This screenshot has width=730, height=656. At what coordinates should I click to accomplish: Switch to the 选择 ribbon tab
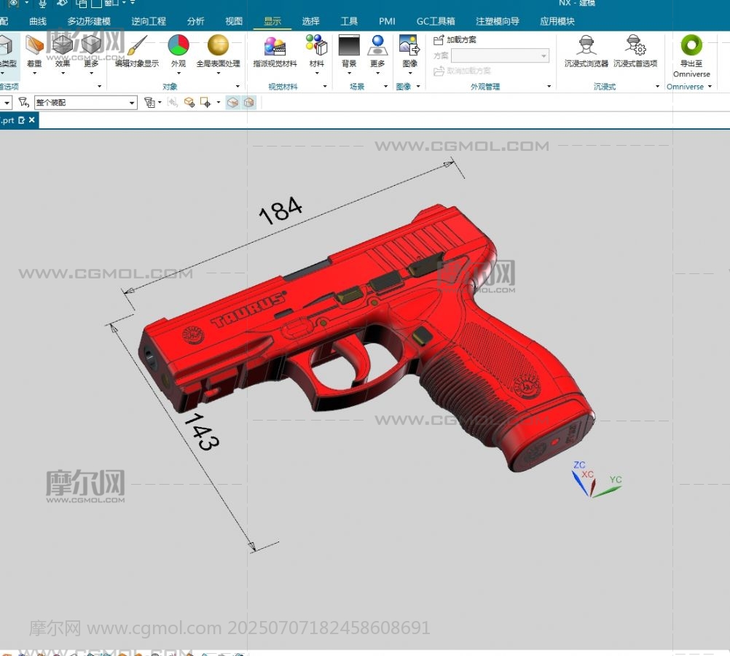(310, 21)
